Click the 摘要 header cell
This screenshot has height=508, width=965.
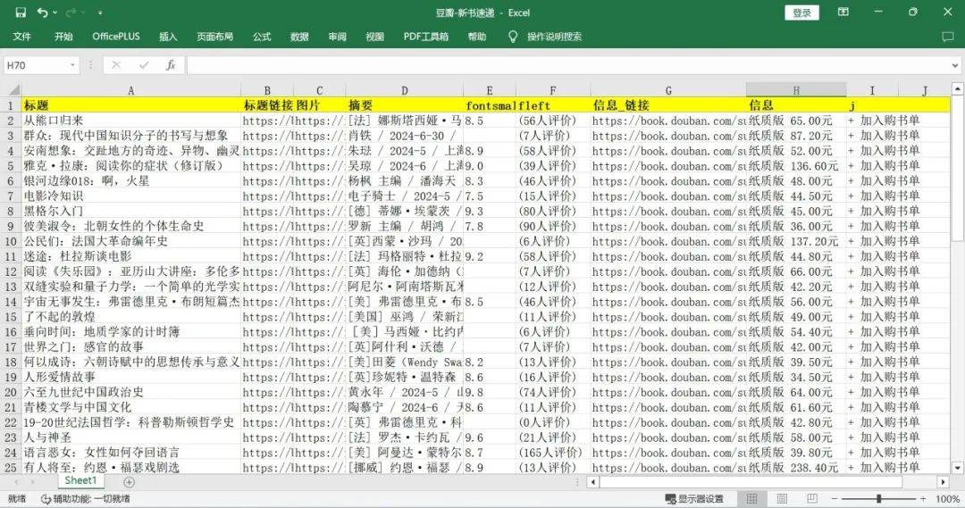point(405,105)
